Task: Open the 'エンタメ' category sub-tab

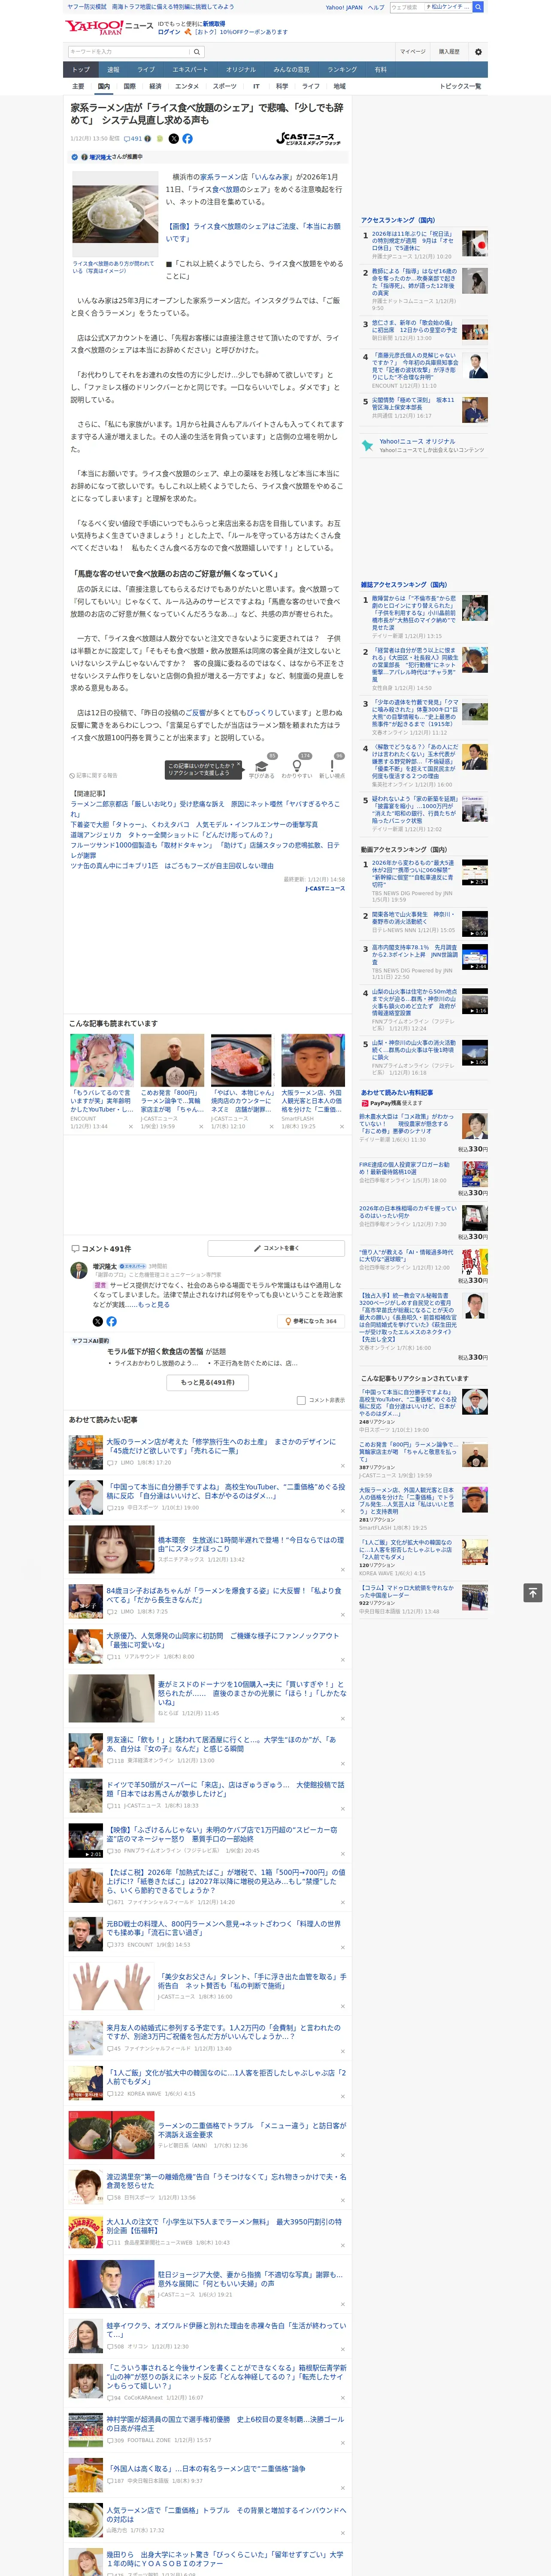Action: (x=187, y=86)
